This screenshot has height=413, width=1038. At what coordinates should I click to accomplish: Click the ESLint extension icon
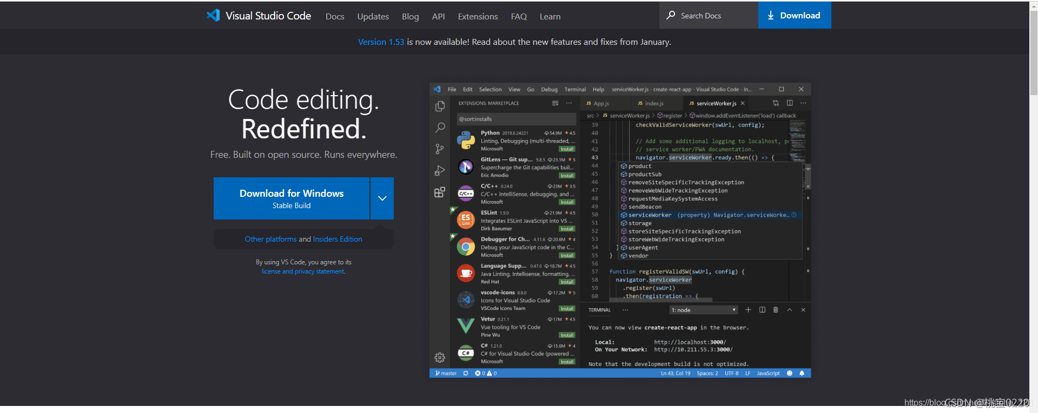tap(466, 220)
